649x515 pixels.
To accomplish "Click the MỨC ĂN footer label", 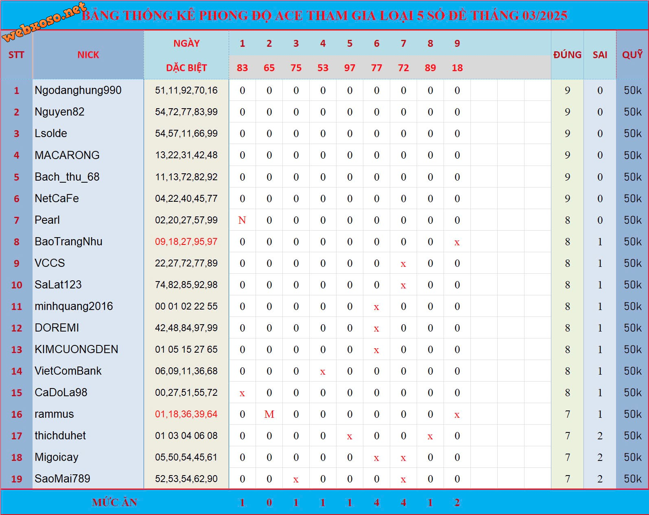I will pos(115,502).
